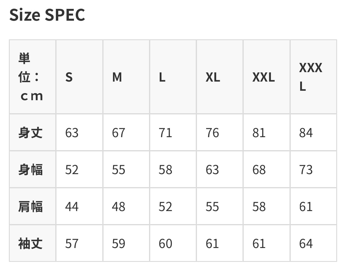Select the M size column header
Viewport: 346px width, 269px height.
pos(117,77)
